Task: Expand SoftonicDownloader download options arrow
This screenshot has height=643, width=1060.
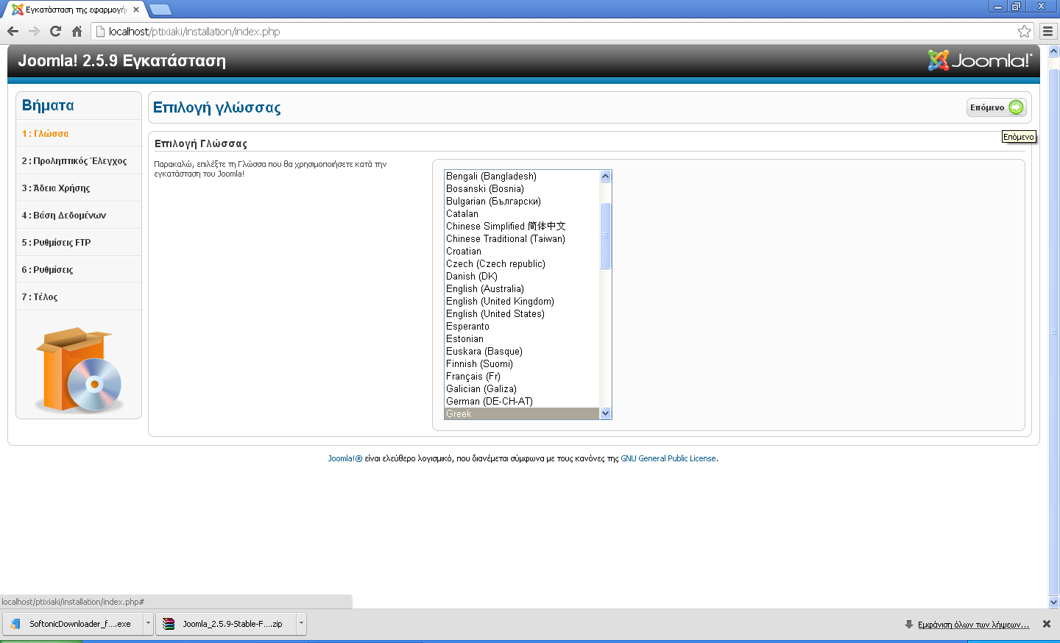Action: (148, 624)
